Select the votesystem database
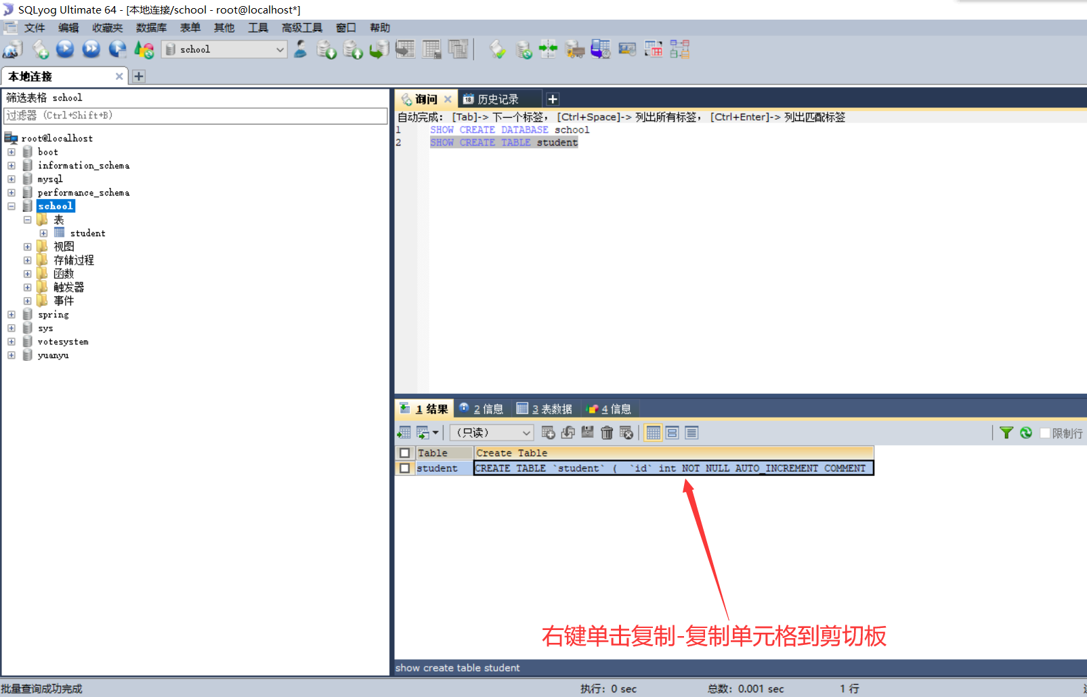The width and height of the screenshot is (1087, 697). tap(63, 342)
